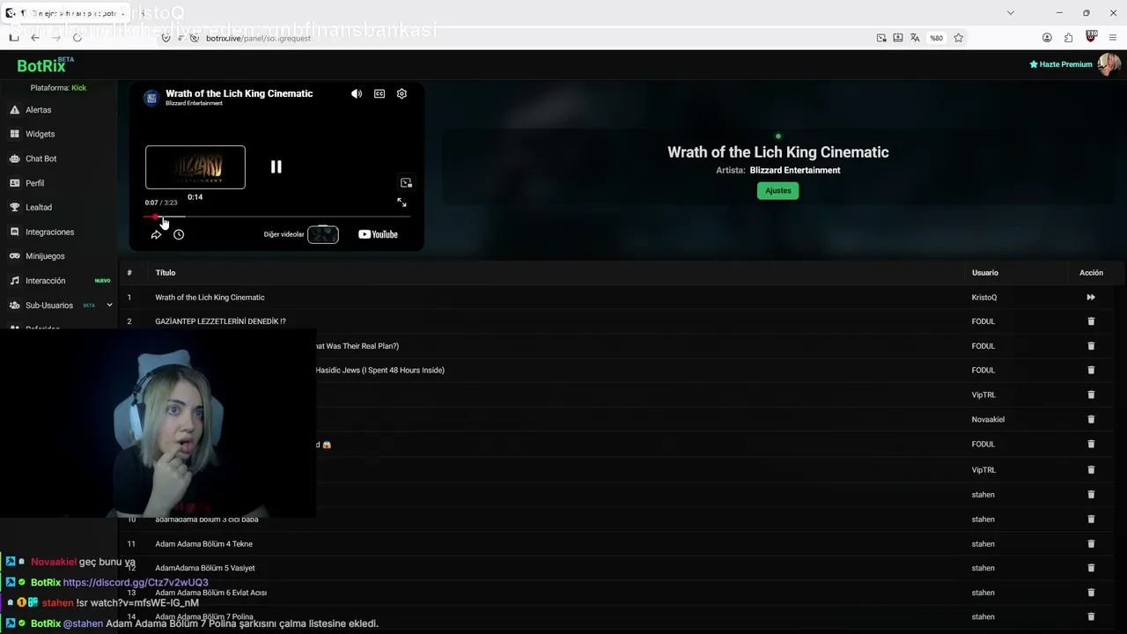Screen dimensions: 1127x634
Task: Open the Widgets section in the sidebar
Action: [x=40, y=134]
